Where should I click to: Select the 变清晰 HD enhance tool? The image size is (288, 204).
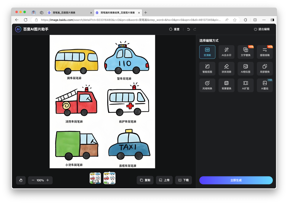(x=207, y=52)
